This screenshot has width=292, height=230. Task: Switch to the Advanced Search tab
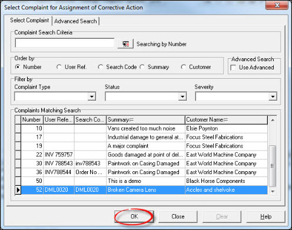[x=75, y=21]
